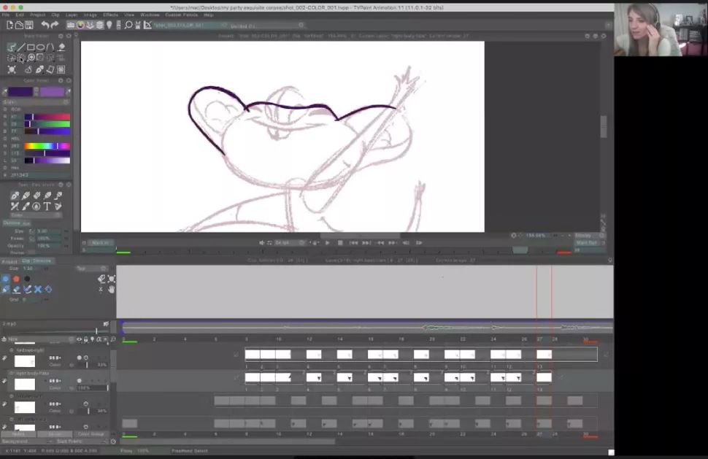Mute the audio track speaker icon
Viewport: 708px width, 459px height.
pos(107,323)
